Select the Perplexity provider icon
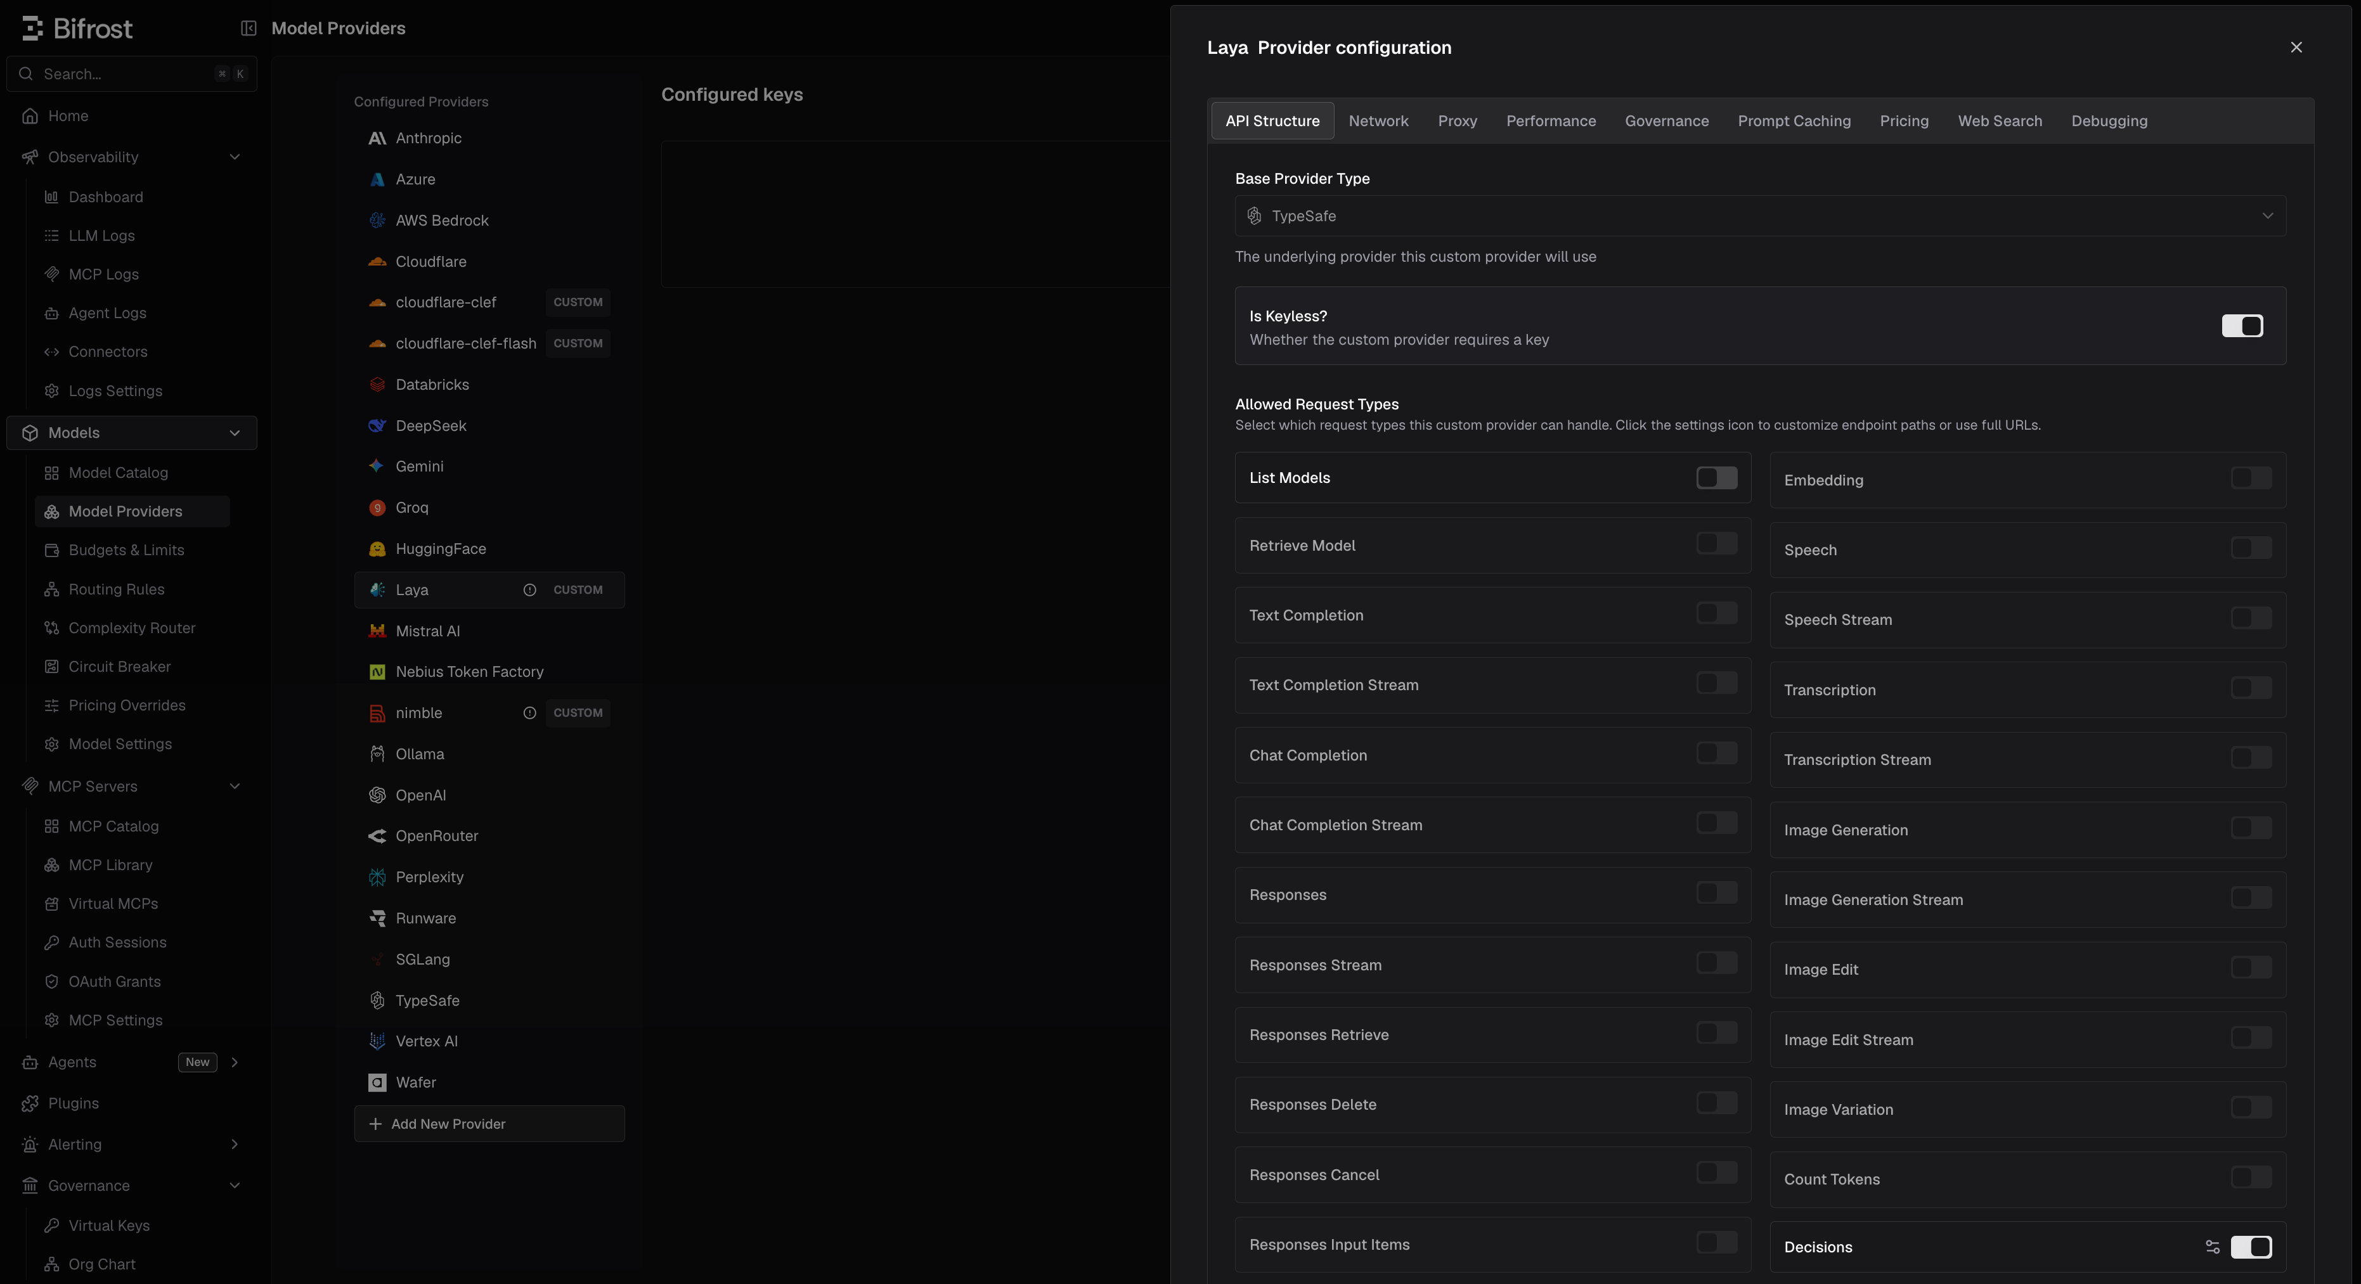The height and width of the screenshot is (1284, 2361). (x=377, y=877)
